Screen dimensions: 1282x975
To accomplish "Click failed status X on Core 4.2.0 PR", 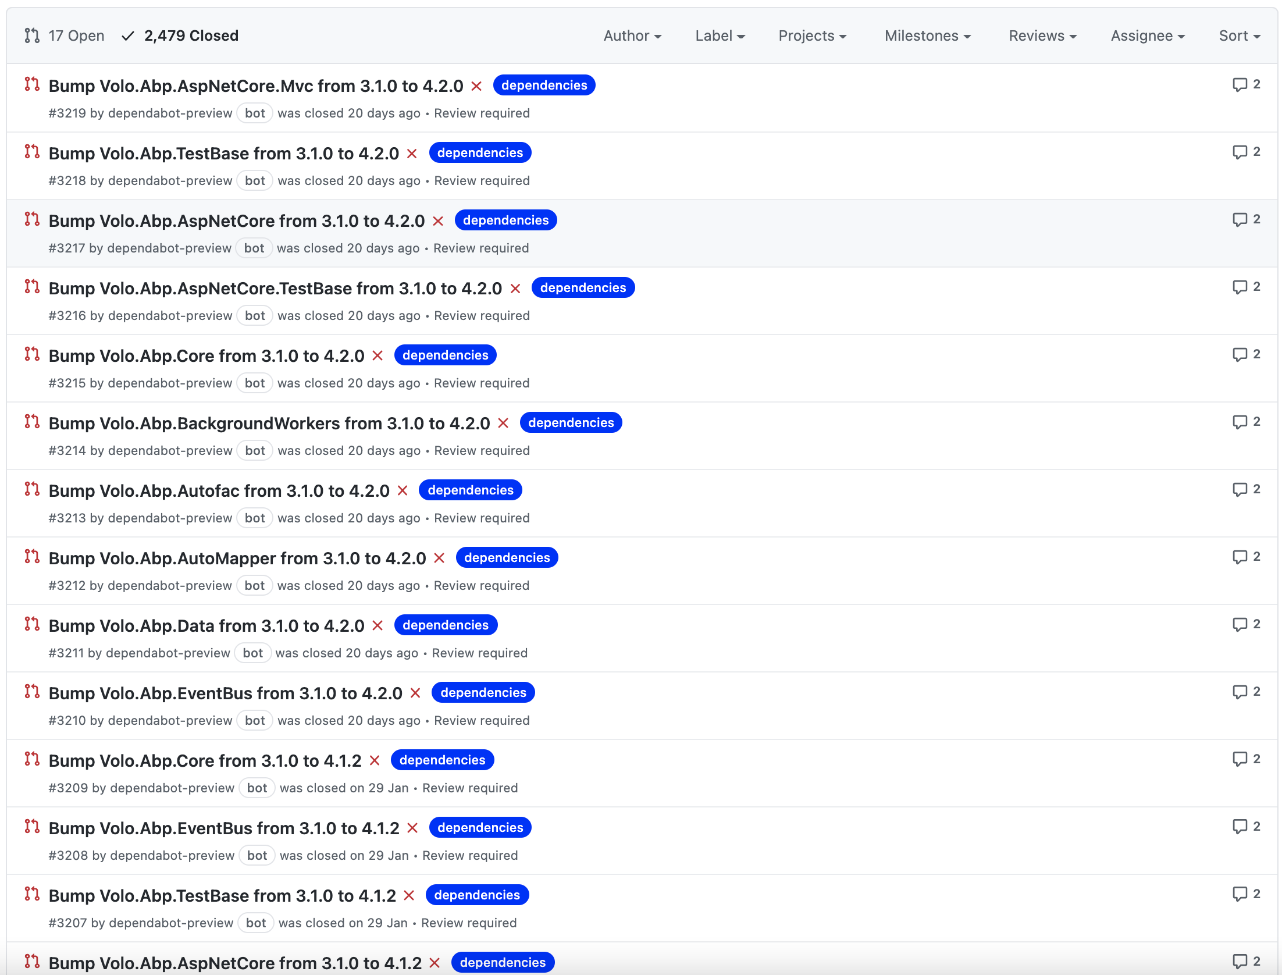I will pos(378,356).
